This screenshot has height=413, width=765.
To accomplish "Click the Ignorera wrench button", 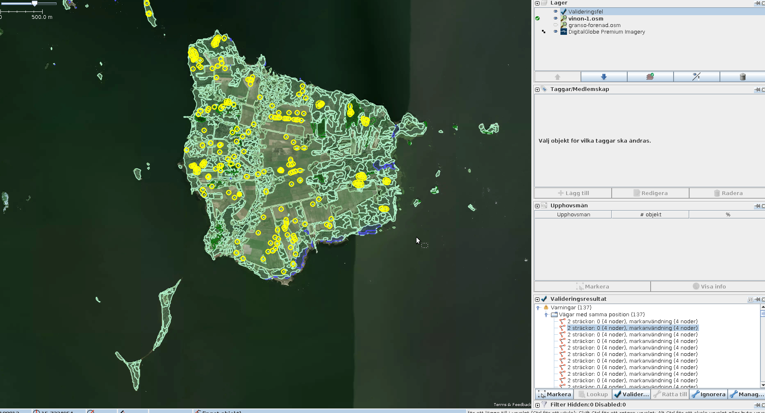I will [708, 394].
